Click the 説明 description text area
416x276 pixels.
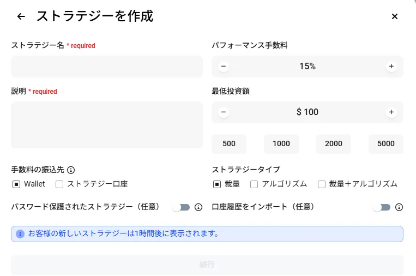[107, 124]
